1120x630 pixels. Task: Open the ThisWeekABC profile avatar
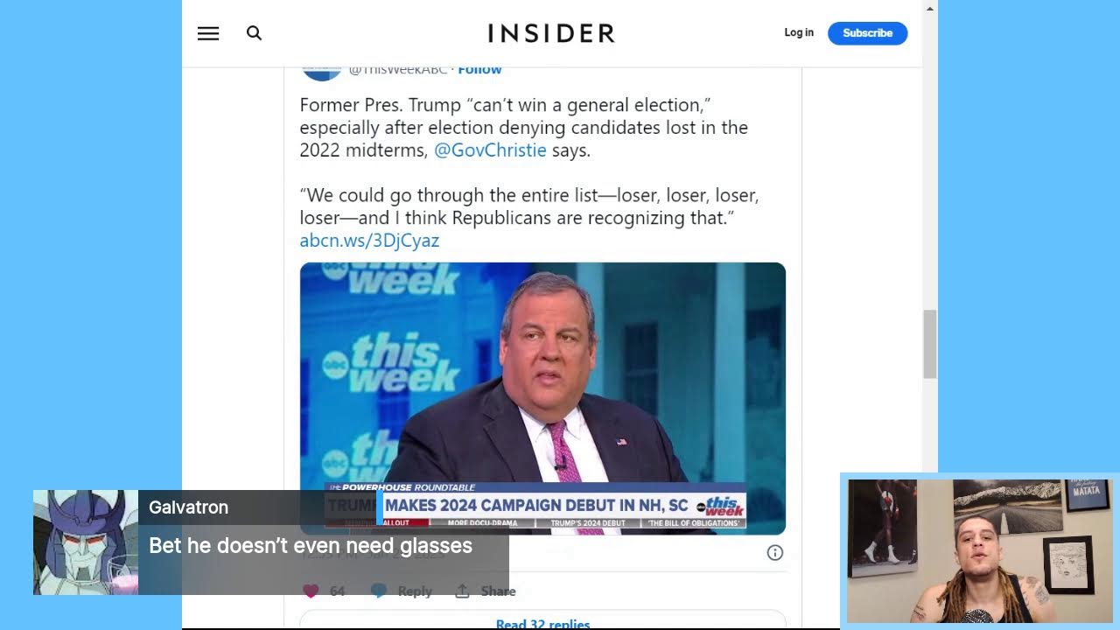(x=322, y=72)
